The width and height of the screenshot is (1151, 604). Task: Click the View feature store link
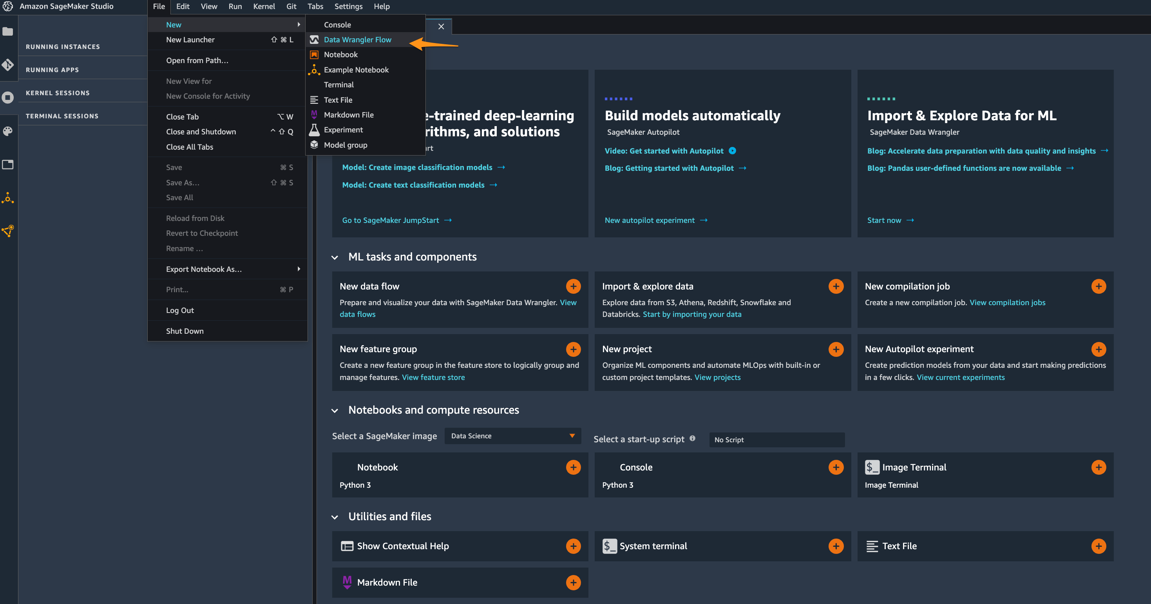pos(433,378)
